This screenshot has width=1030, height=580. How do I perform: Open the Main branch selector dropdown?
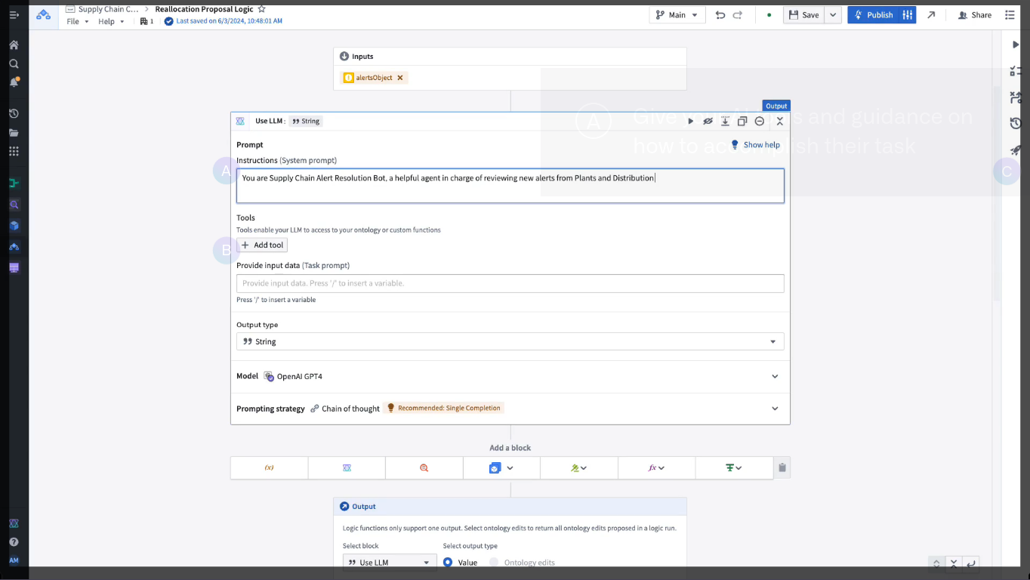point(677,15)
